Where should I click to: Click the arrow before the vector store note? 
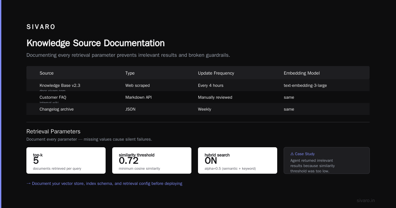(x=28, y=183)
